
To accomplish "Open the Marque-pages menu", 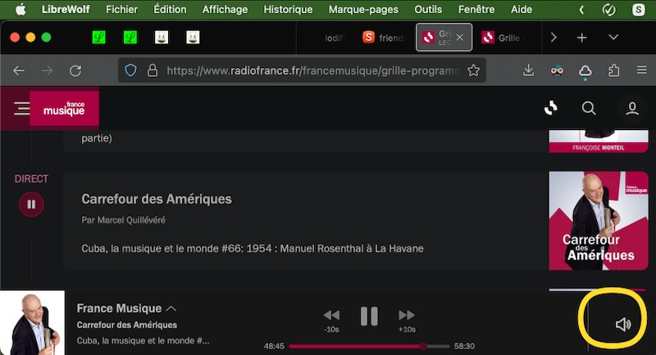I will point(363,10).
